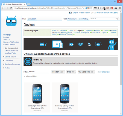Click the search magnifier icon
Image resolution: width=123 pixels, height=116 pixels.
(x=117, y=19)
